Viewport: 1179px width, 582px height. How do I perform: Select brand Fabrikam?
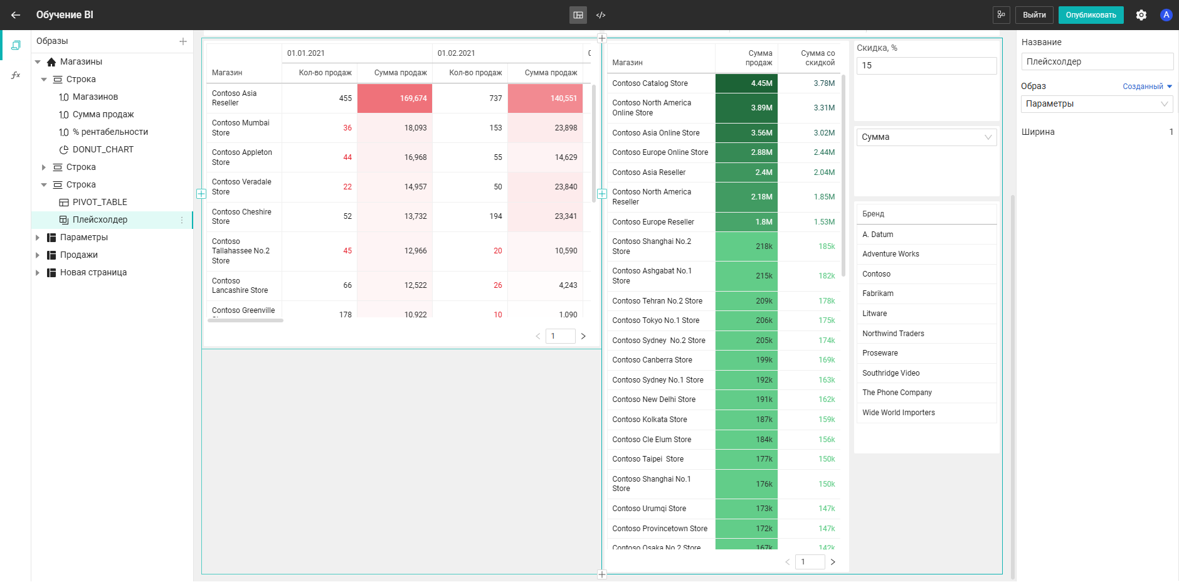click(x=927, y=294)
